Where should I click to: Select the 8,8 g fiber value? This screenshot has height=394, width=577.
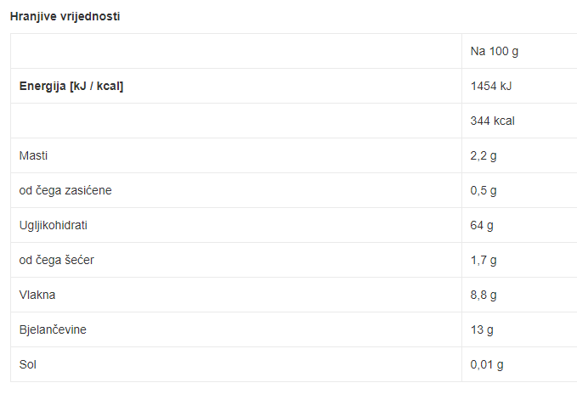coord(484,295)
